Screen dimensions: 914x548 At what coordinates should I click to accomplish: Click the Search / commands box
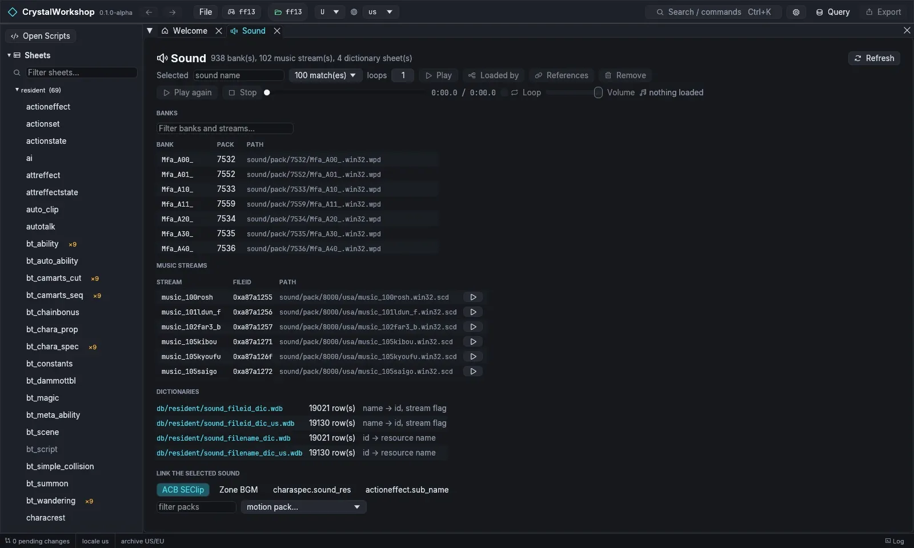(713, 12)
